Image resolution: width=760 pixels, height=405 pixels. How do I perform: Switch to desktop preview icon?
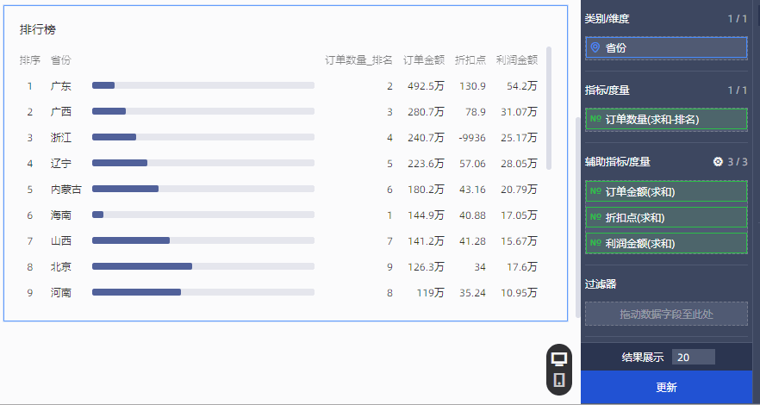pos(559,358)
